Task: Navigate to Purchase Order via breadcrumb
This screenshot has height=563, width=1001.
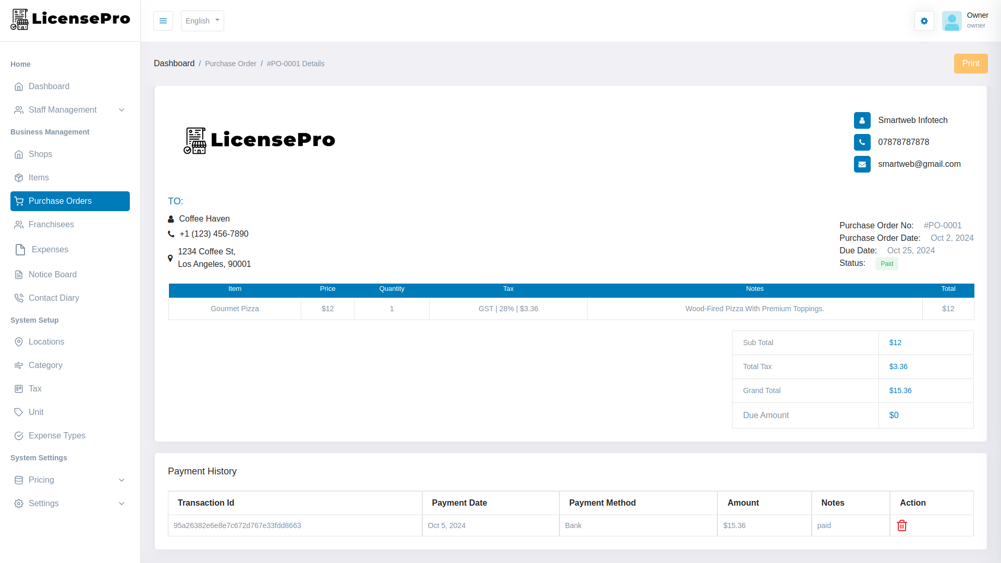Action: click(230, 63)
